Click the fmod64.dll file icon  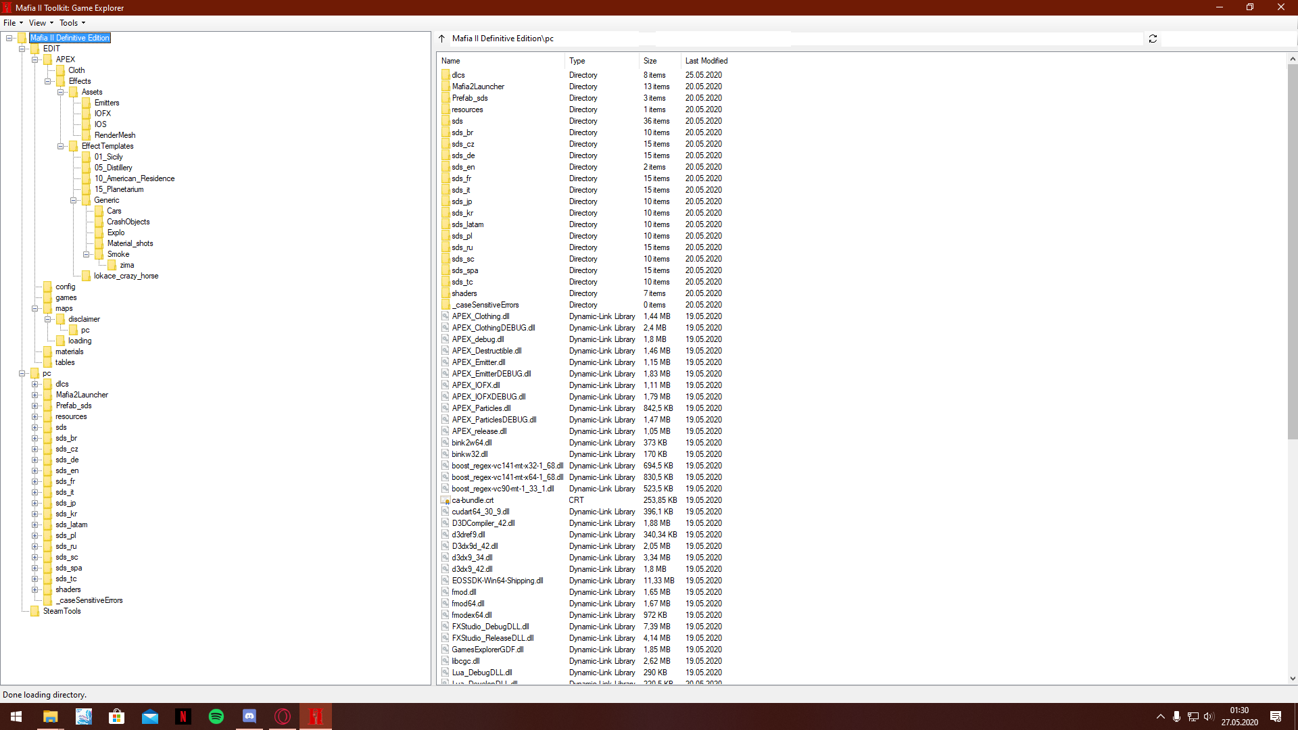[446, 604]
